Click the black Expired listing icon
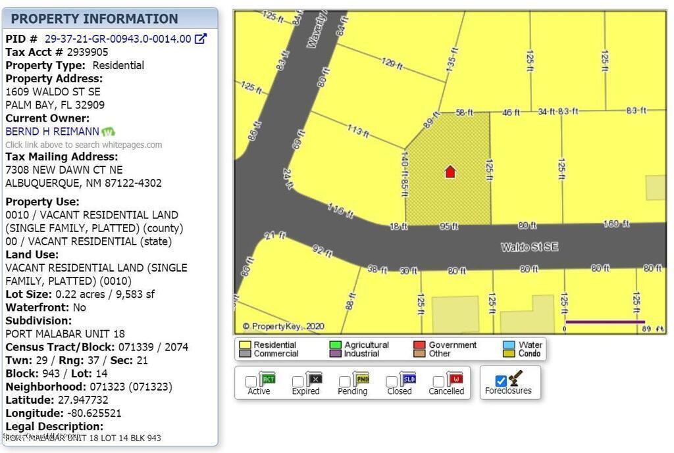This screenshot has width=674, height=453. [314, 379]
